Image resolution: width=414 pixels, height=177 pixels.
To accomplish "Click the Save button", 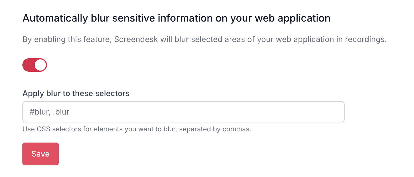I will point(41,154).
